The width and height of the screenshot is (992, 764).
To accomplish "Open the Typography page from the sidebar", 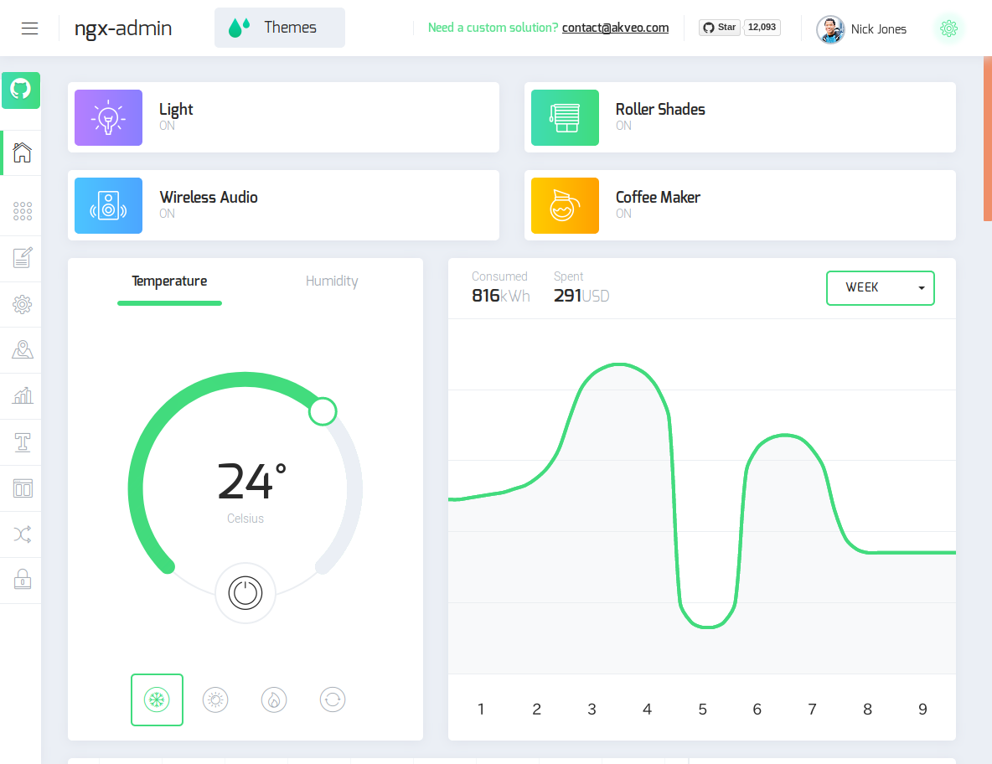I will (x=21, y=441).
